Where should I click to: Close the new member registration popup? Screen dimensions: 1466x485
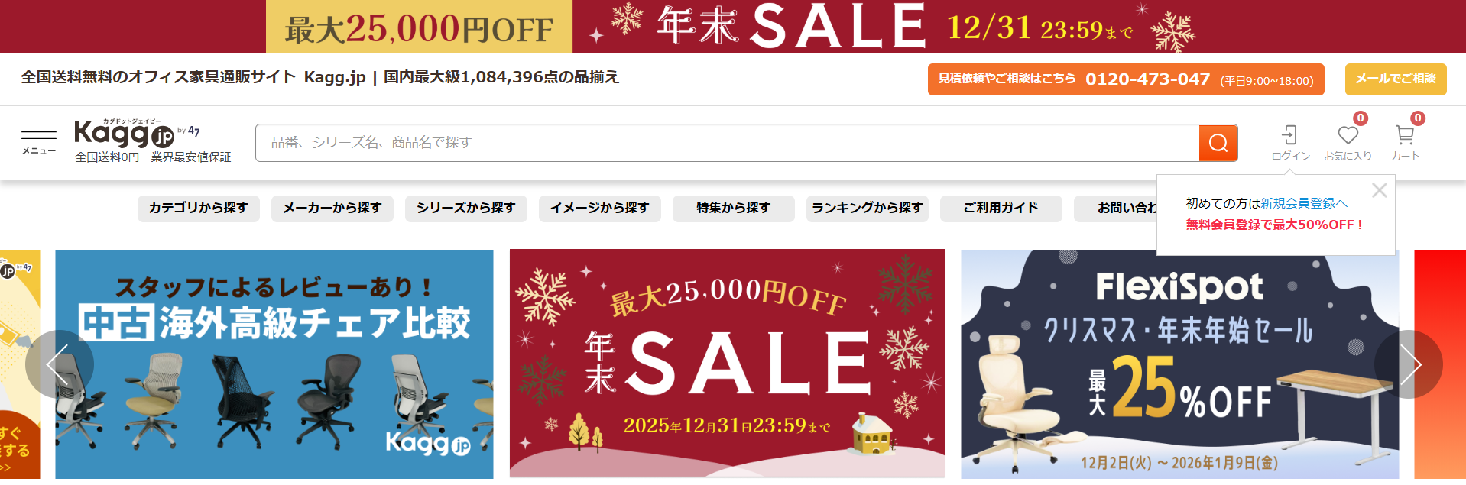pos(1379,190)
